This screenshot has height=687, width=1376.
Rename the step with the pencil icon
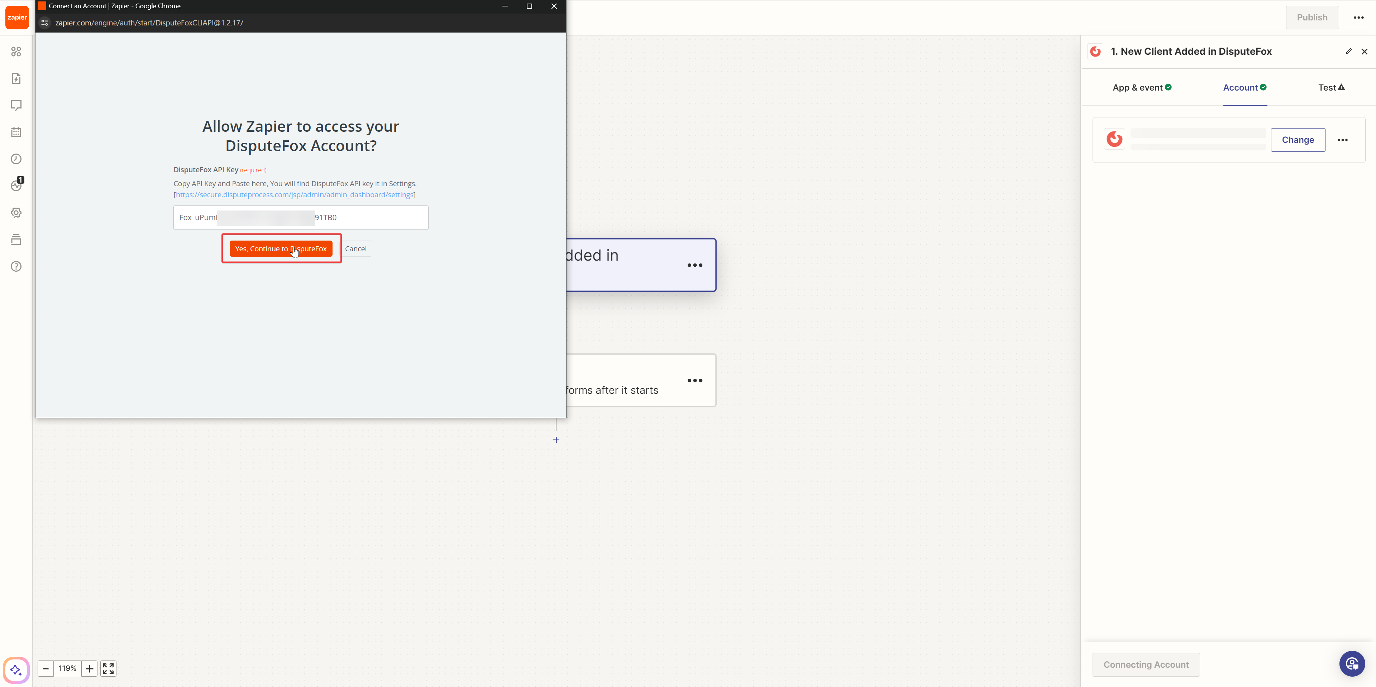click(x=1349, y=51)
